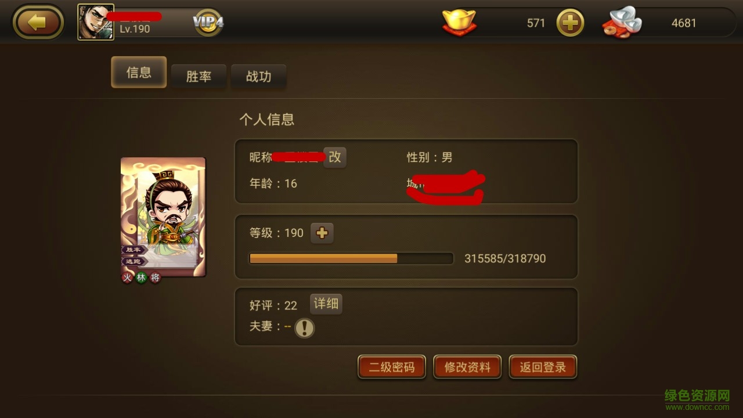Tap the plus icon beside level 190
The image size is (743, 418).
(322, 233)
